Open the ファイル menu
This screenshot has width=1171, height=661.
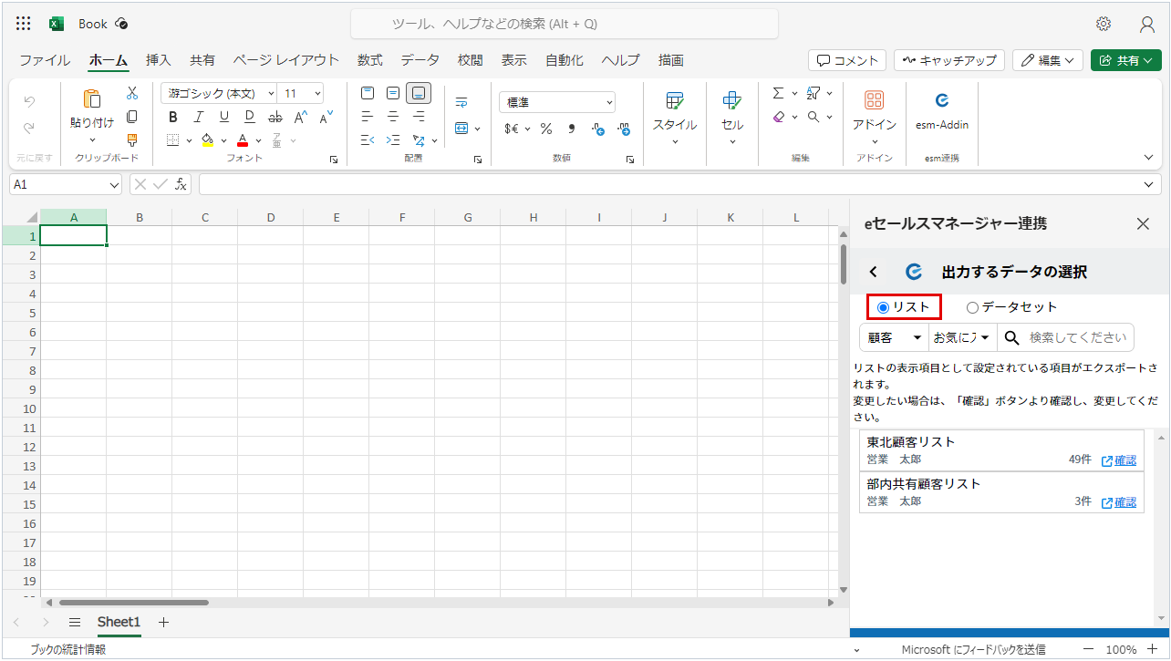point(45,60)
